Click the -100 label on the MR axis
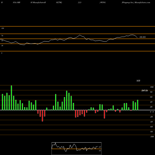 point(152,137)
